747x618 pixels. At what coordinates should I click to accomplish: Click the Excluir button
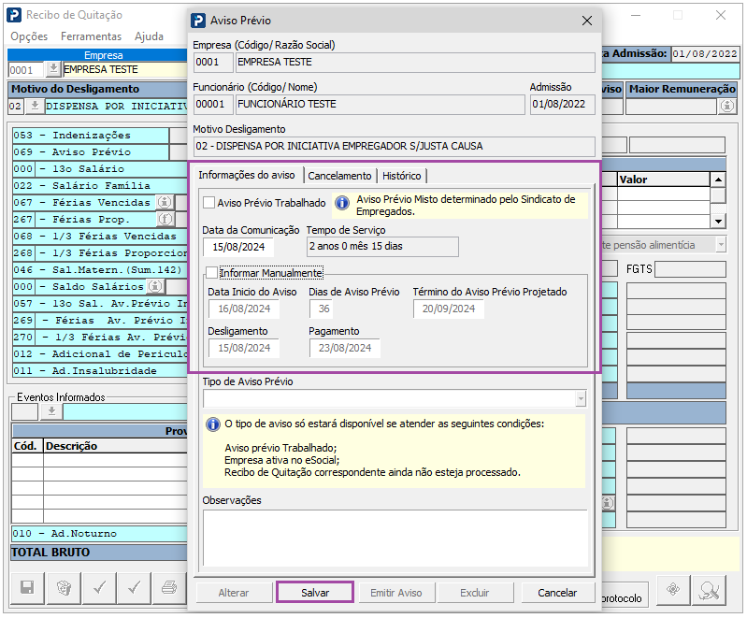pyautogui.click(x=475, y=593)
